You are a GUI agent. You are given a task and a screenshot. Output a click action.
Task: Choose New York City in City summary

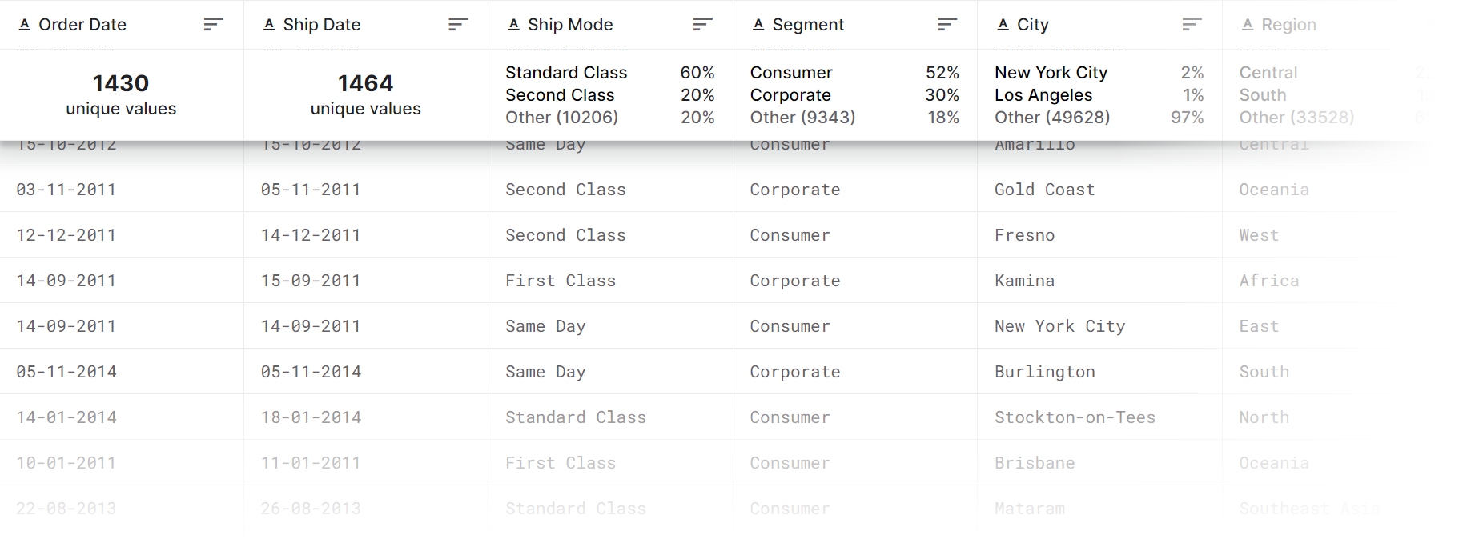click(1051, 73)
